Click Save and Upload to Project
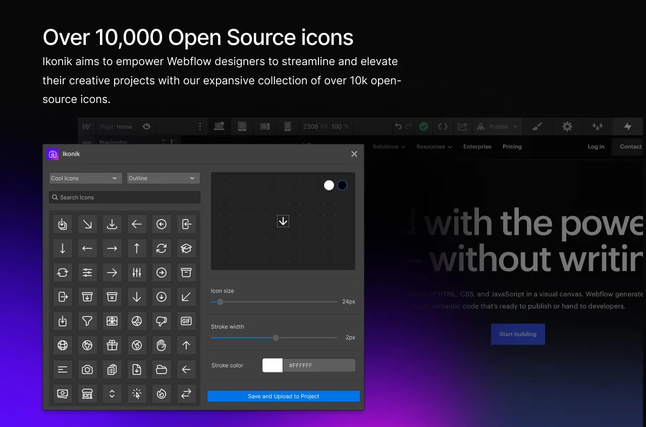The height and width of the screenshot is (427, 646). 284,396
